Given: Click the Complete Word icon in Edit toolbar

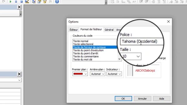Looking at the screenshot, I should tap(134, 1).
